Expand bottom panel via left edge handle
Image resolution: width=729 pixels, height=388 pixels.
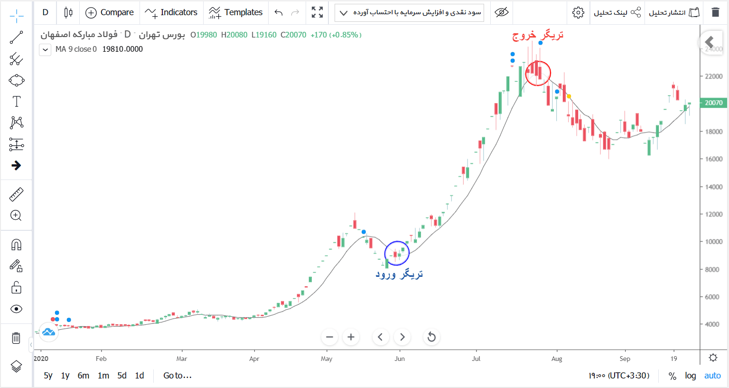coord(31,344)
